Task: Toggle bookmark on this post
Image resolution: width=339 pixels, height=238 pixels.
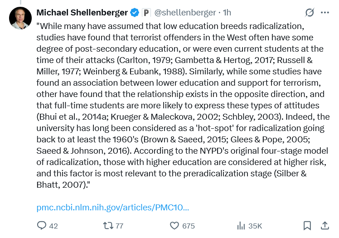Action: [x=307, y=226]
